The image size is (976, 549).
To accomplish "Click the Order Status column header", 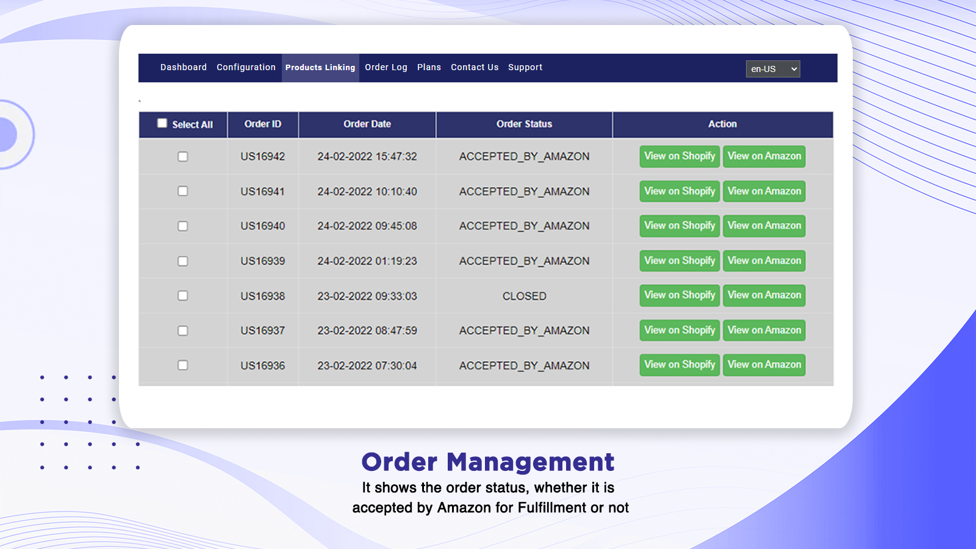I will (x=524, y=124).
